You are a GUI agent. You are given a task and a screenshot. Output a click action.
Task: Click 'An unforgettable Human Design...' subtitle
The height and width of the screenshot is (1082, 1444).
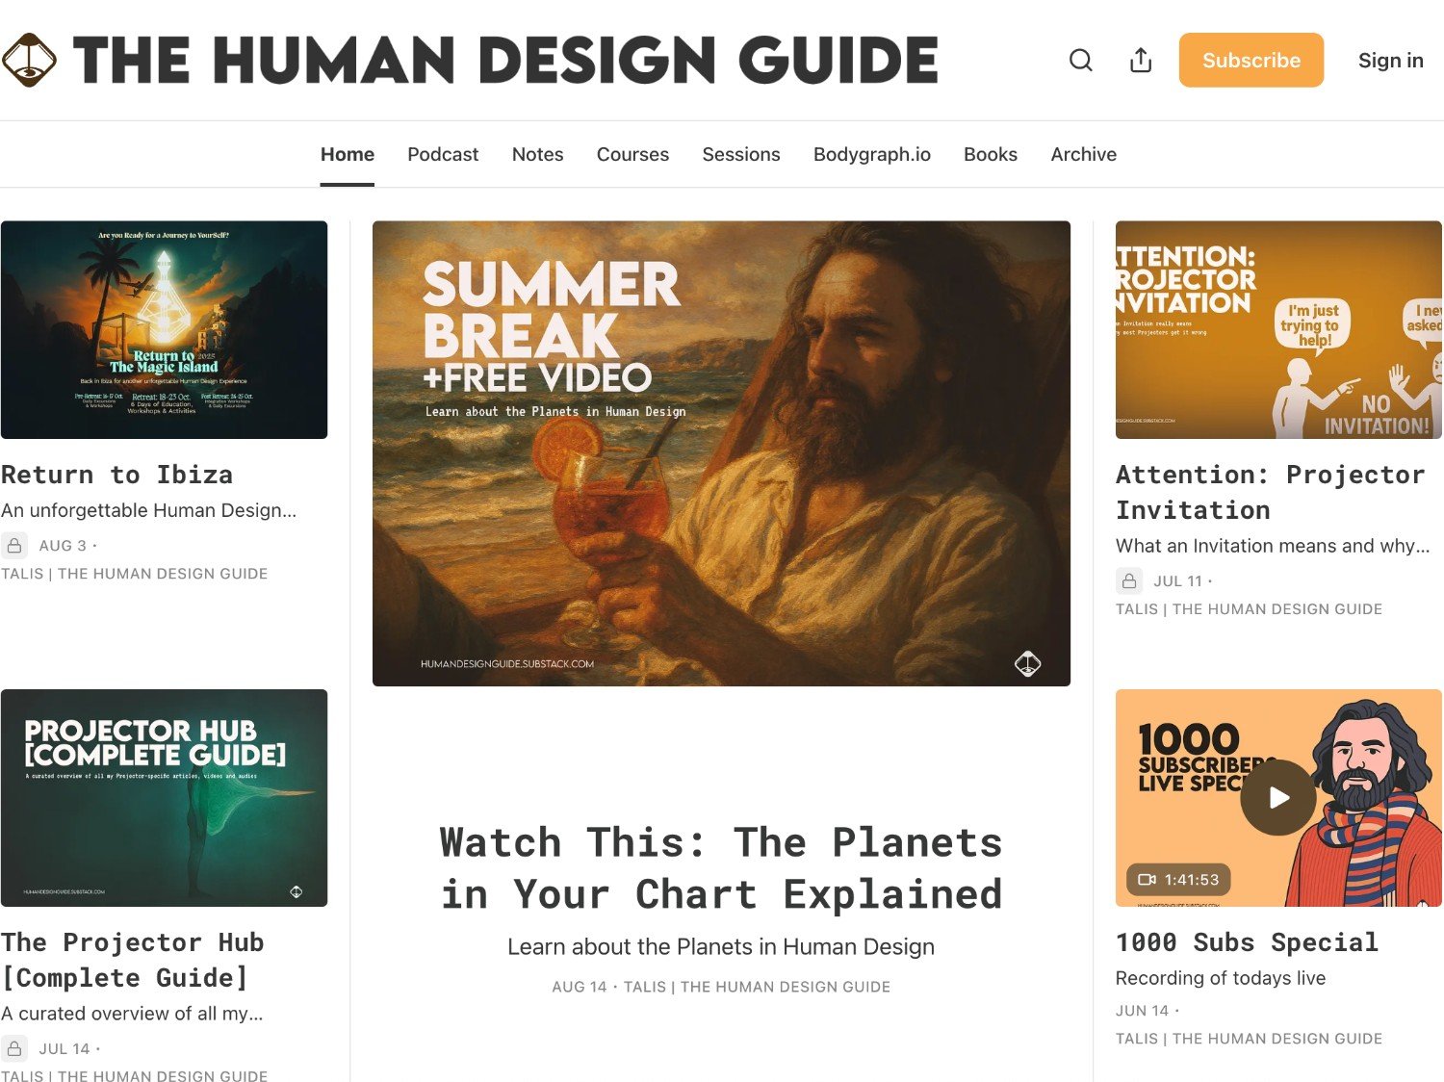[x=149, y=510]
